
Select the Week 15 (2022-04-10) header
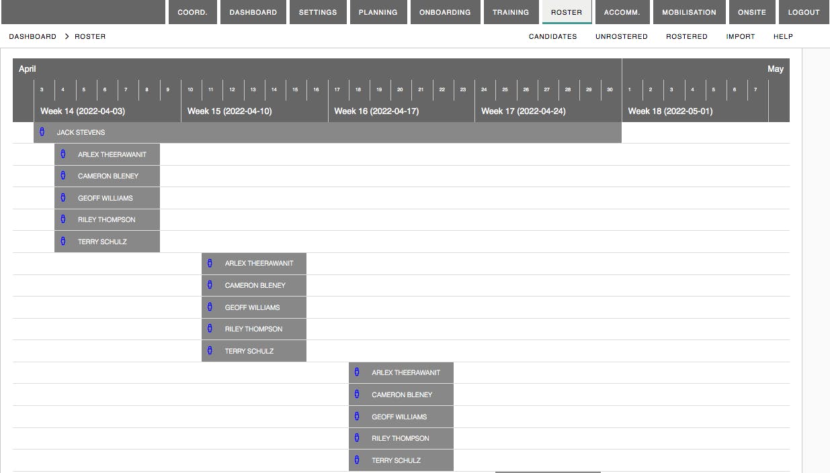tap(230, 111)
